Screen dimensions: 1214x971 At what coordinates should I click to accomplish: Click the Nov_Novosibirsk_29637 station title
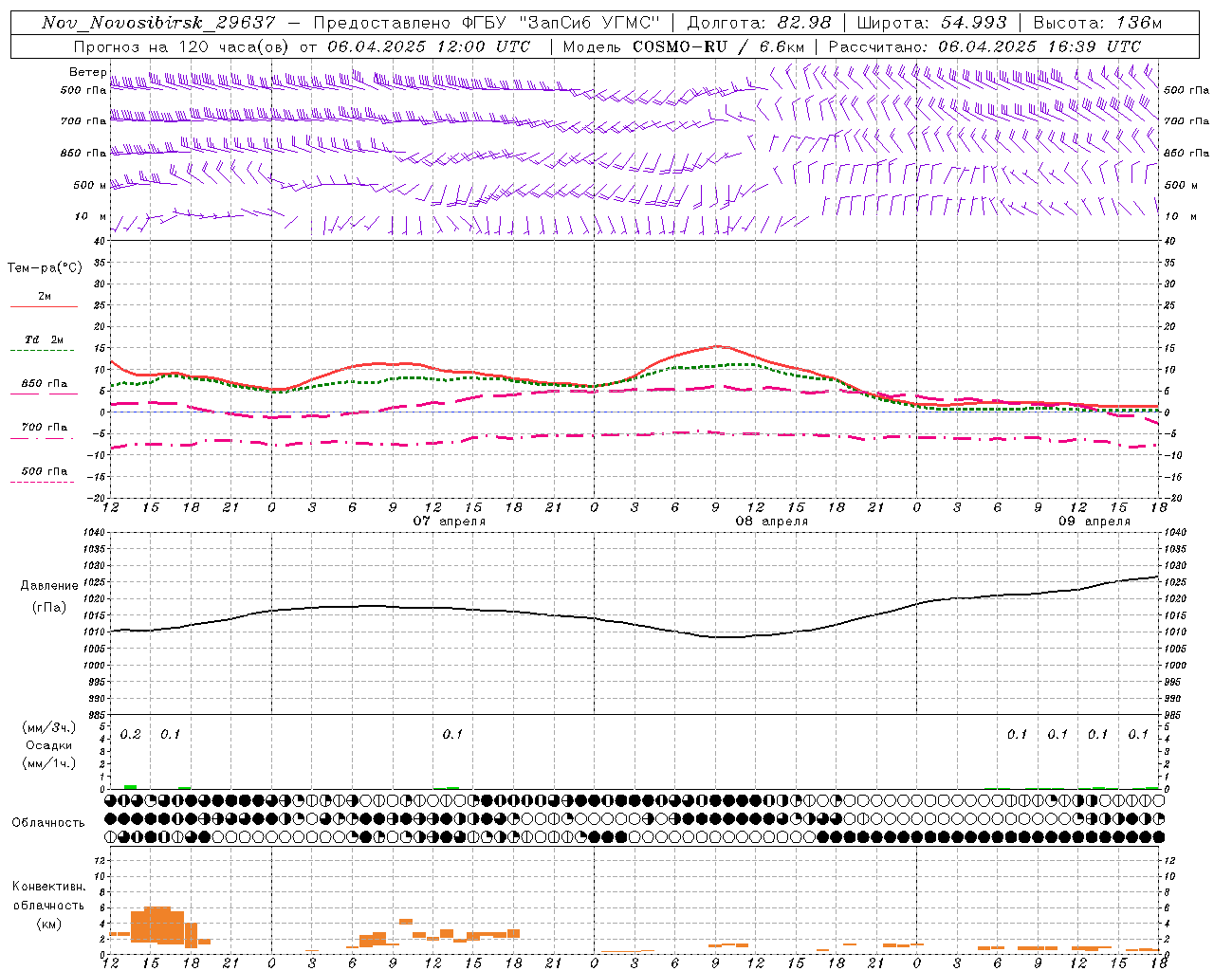click(x=158, y=22)
